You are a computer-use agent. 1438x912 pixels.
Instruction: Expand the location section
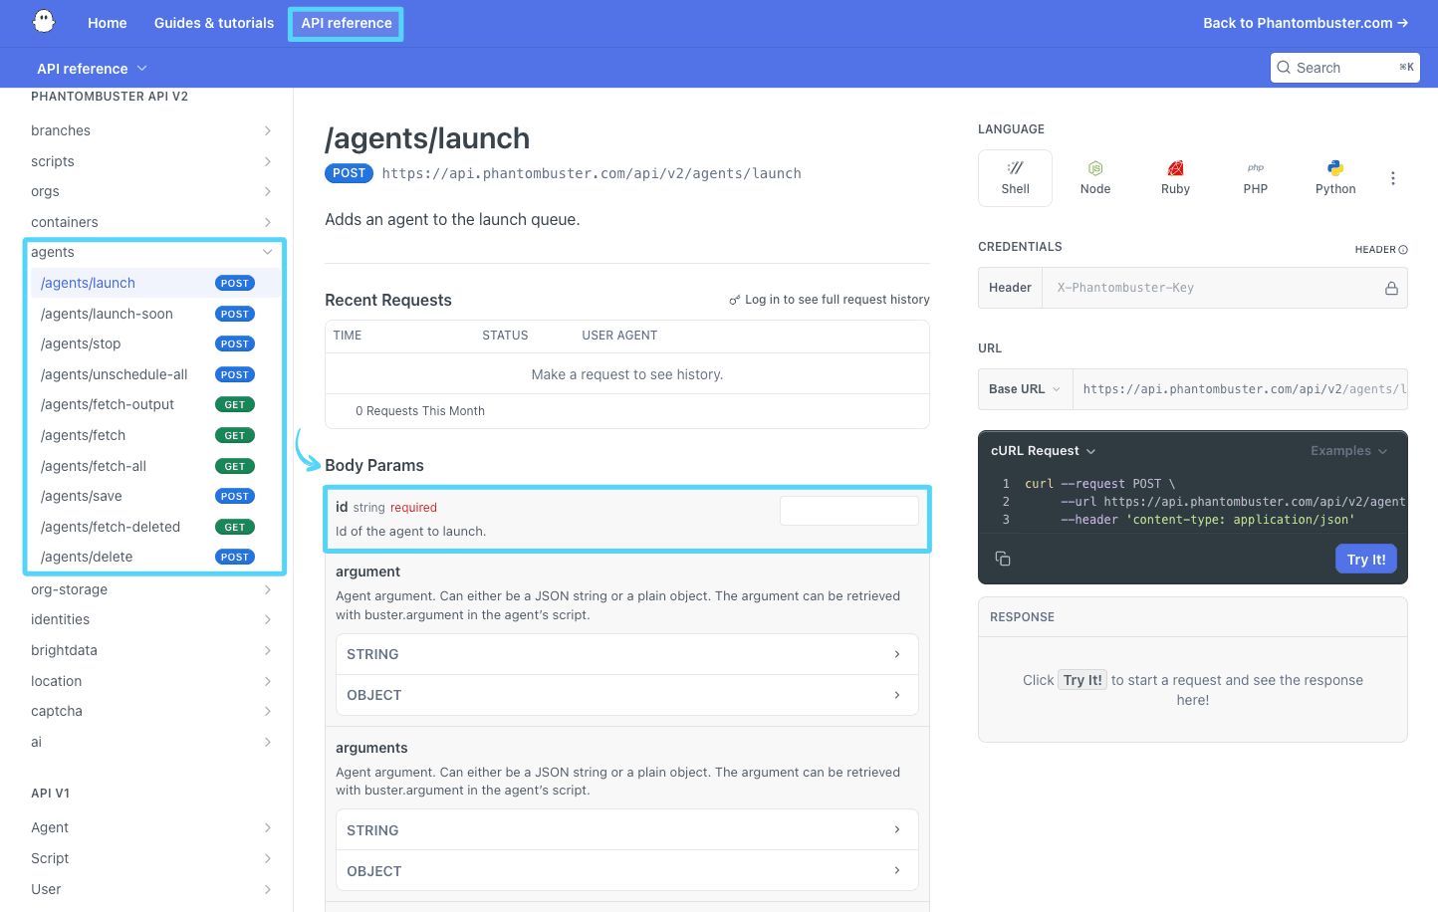(268, 681)
